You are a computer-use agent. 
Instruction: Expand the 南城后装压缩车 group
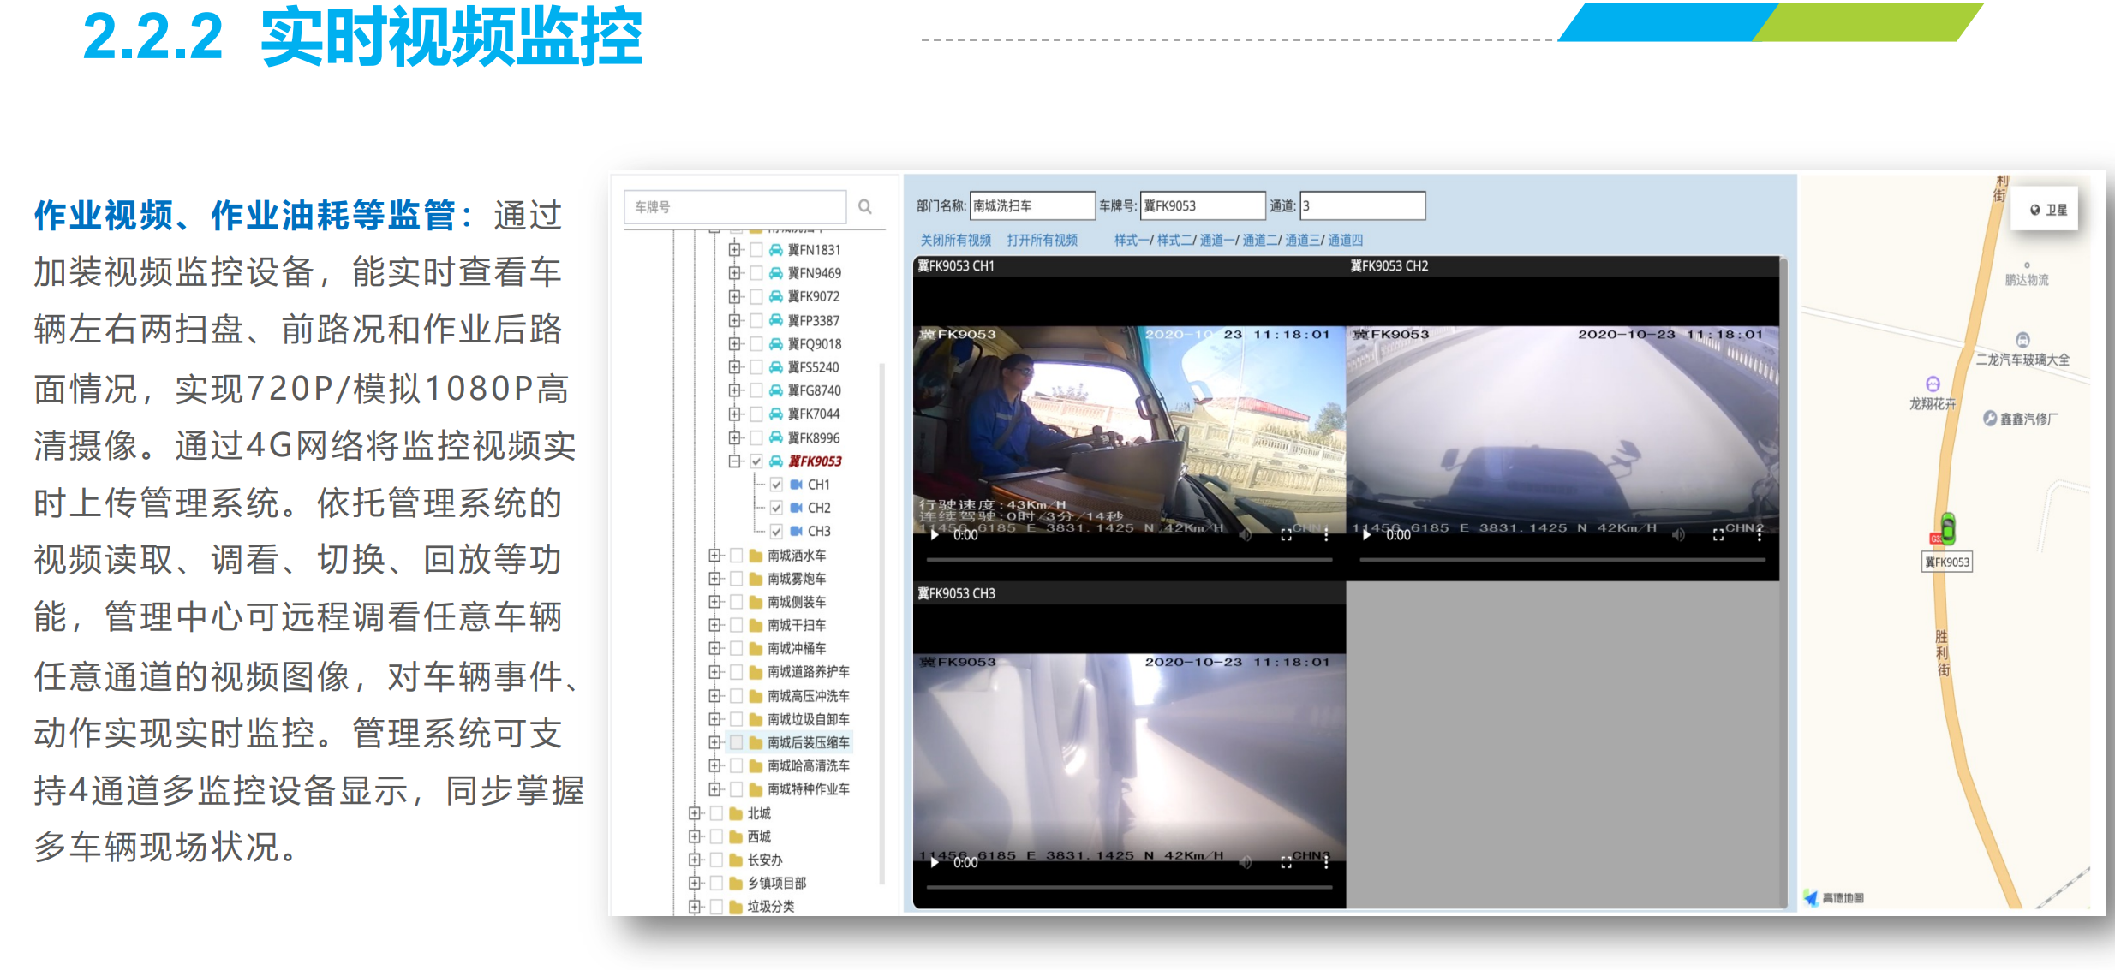714,742
